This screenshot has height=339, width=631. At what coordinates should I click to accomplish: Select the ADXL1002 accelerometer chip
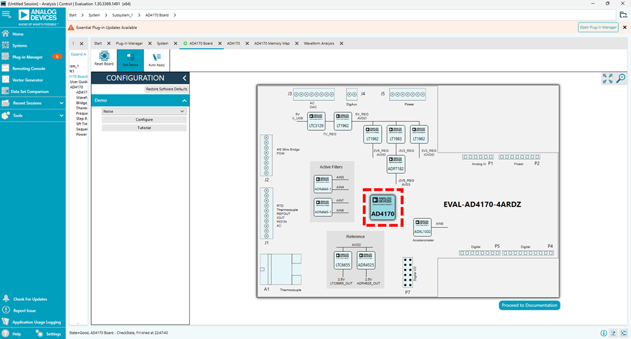click(422, 227)
